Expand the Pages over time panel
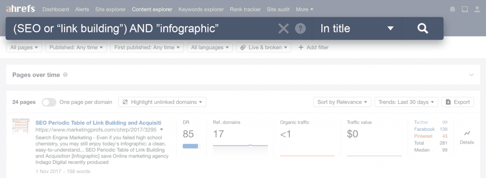This screenshot has height=178, width=486. (x=471, y=75)
